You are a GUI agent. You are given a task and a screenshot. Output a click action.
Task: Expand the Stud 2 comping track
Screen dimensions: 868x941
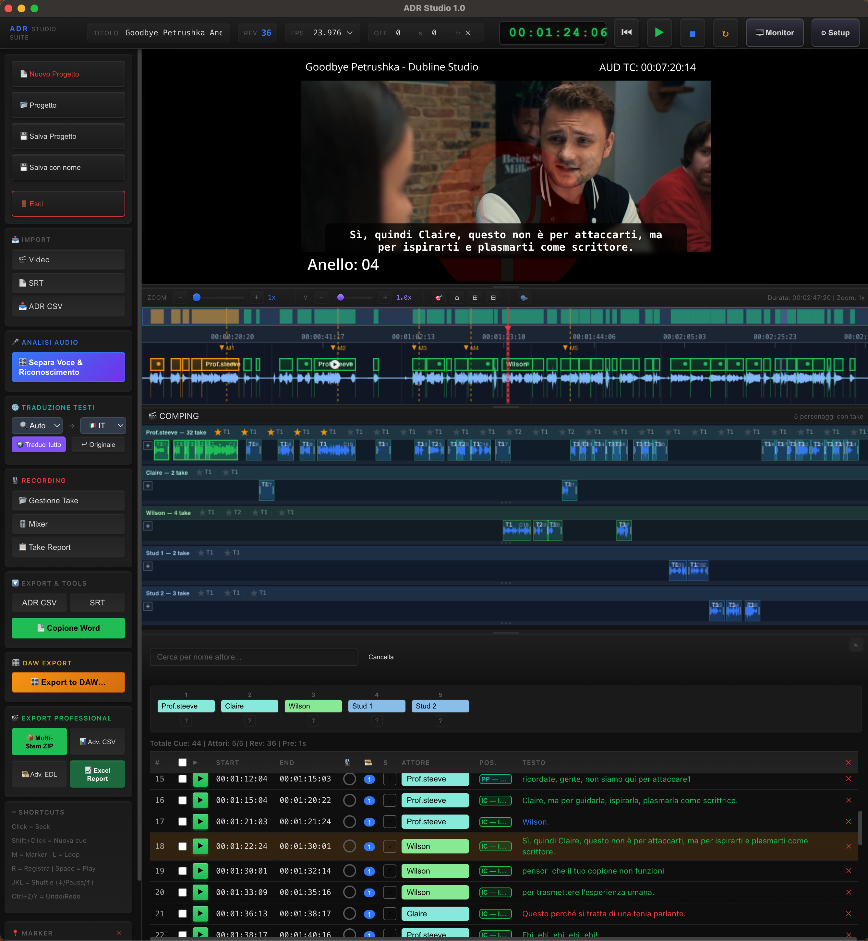[x=148, y=607]
